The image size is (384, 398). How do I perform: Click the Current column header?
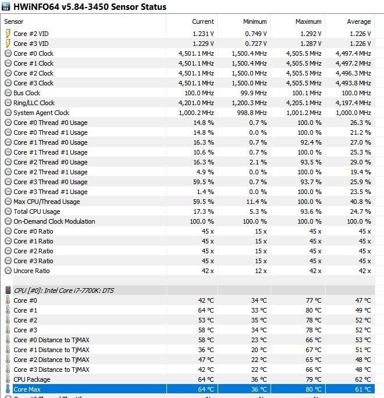tap(203, 21)
